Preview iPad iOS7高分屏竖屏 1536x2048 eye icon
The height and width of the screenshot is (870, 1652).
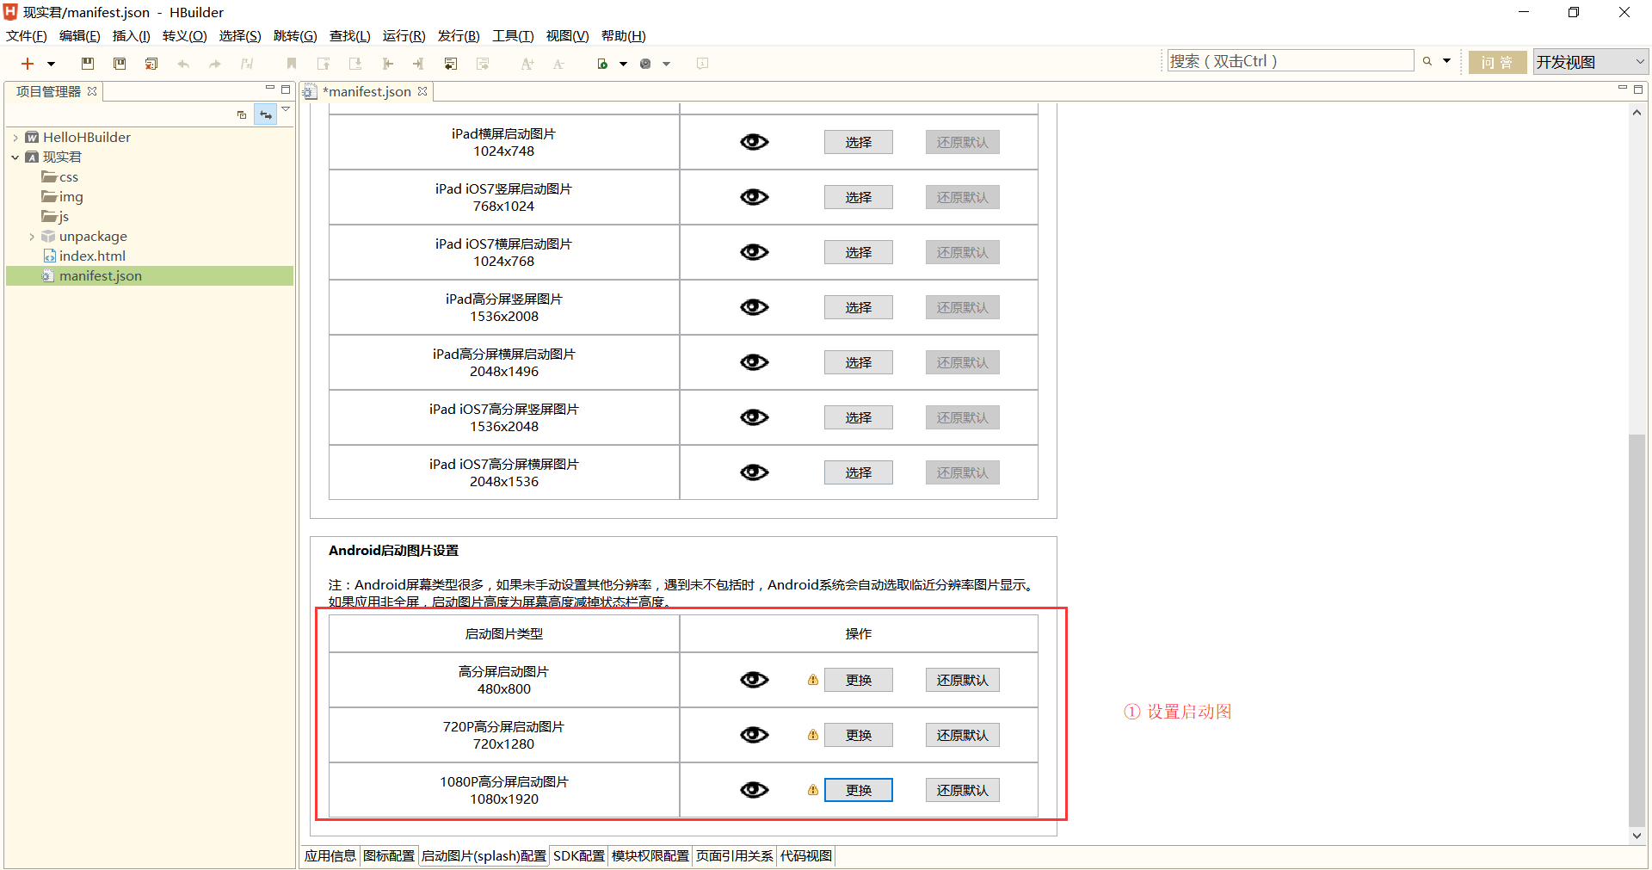click(755, 417)
